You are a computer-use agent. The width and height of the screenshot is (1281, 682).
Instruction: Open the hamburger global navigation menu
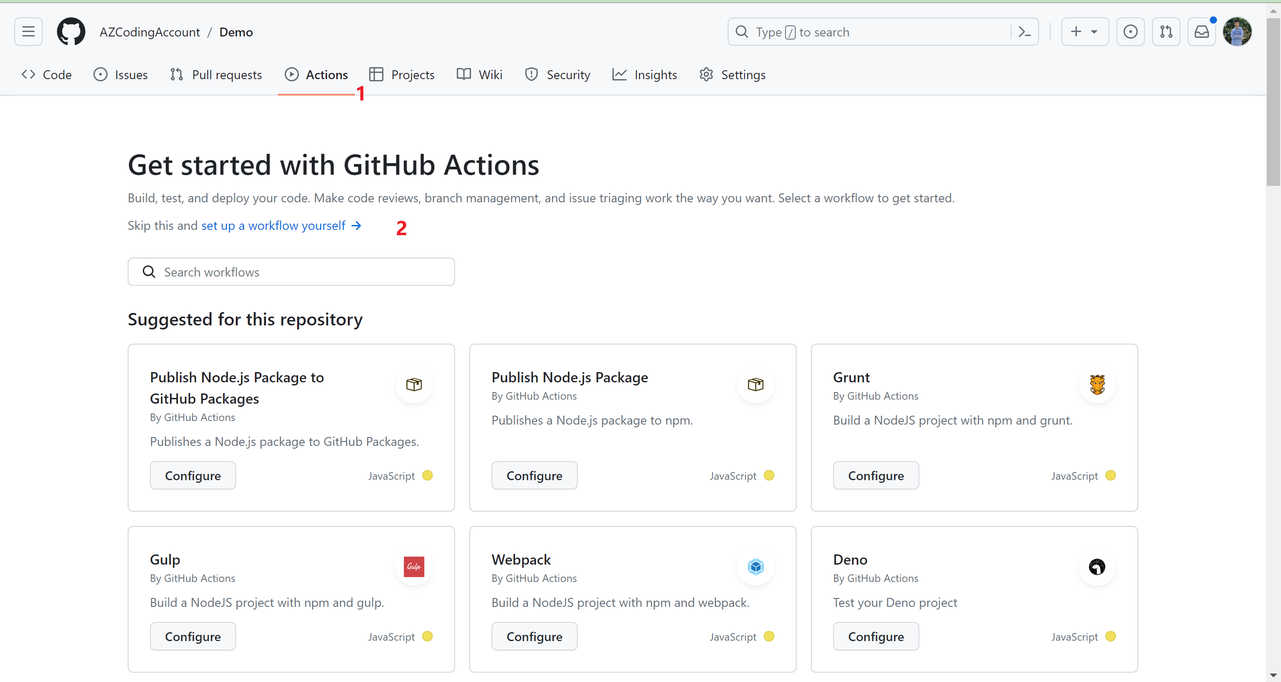pos(28,32)
